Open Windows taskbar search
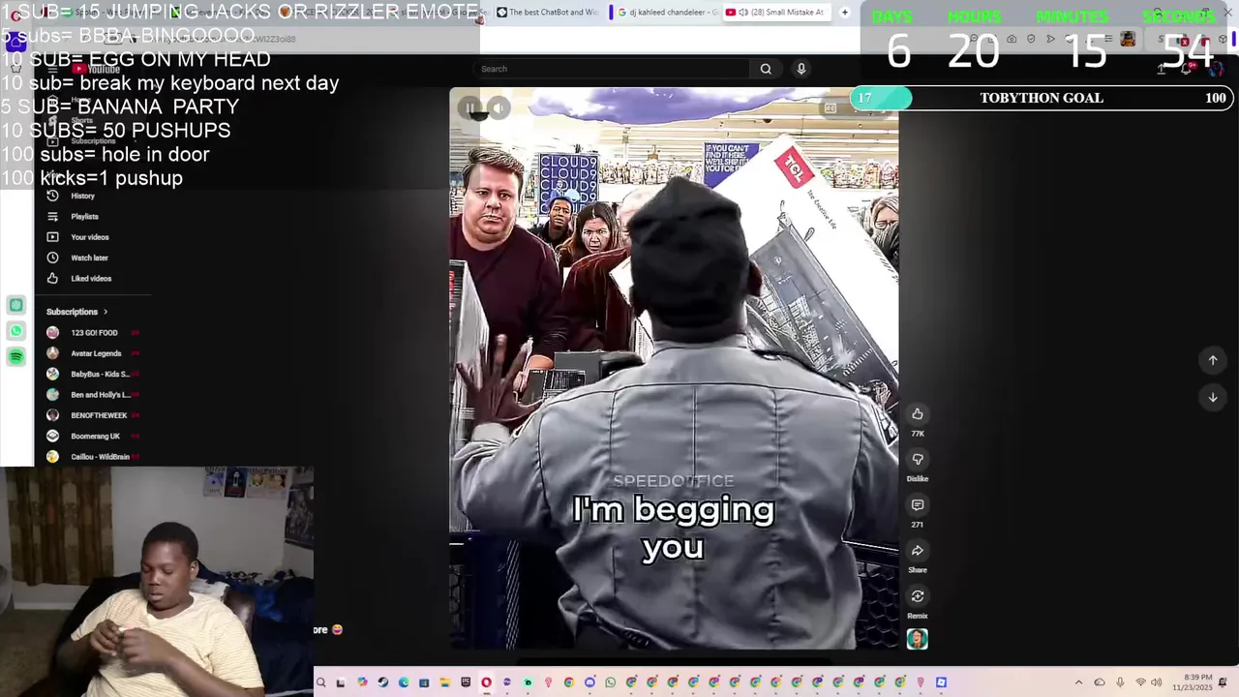The height and width of the screenshot is (697, 1239). [320, 682]
